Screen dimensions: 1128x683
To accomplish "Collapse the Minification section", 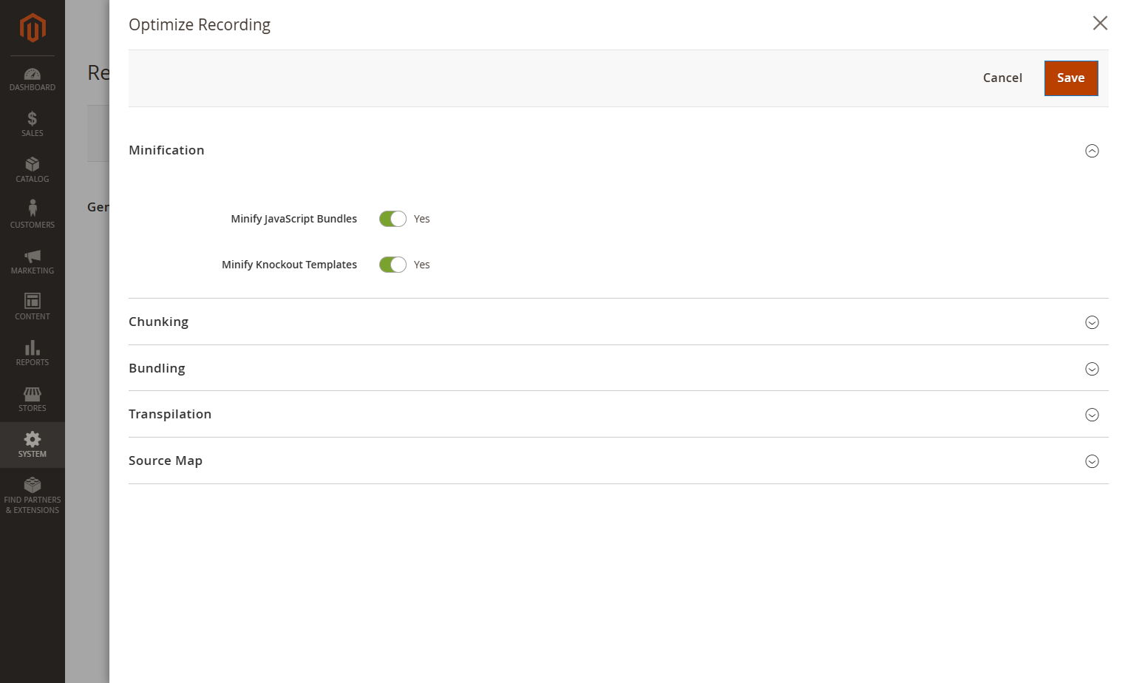I will 1092,151.
